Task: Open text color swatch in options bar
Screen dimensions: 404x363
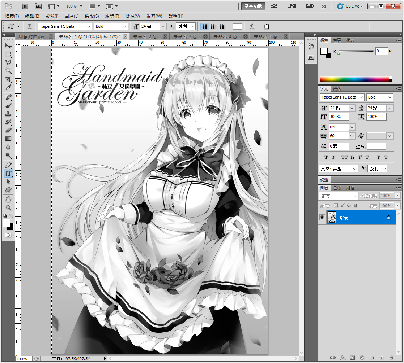Action: pyautogui.click(x=237, y=26)
